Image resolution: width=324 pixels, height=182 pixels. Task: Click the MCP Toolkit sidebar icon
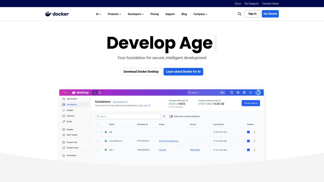[64, 135]
